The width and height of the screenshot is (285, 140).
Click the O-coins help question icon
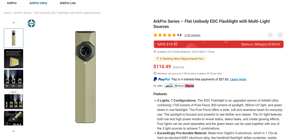click(x=155, y=73)
